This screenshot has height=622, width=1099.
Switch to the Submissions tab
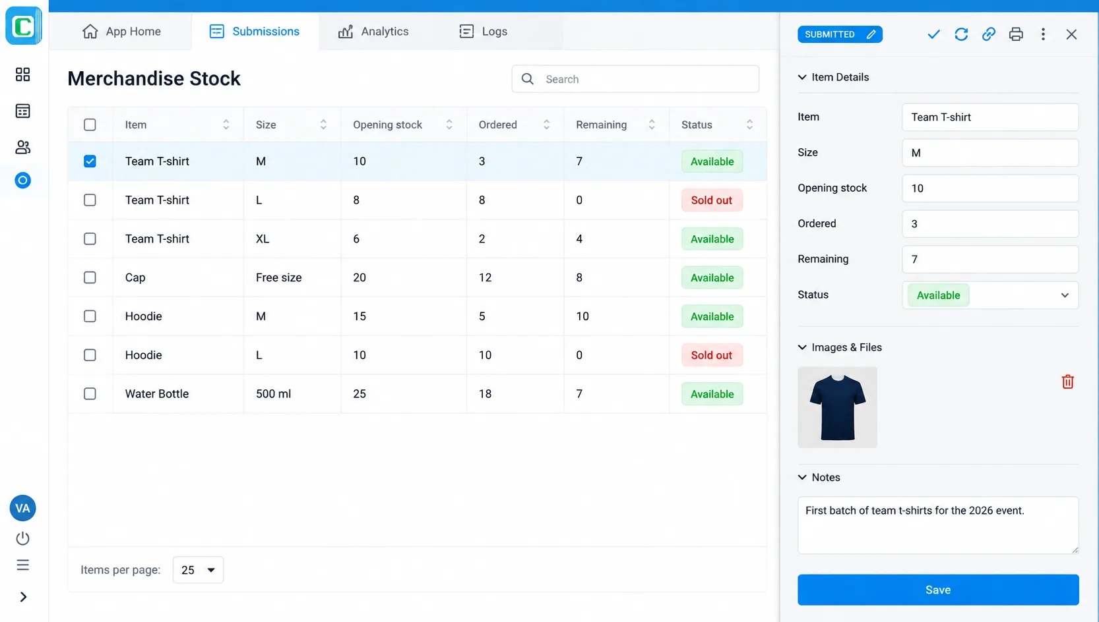pos(255,32)
